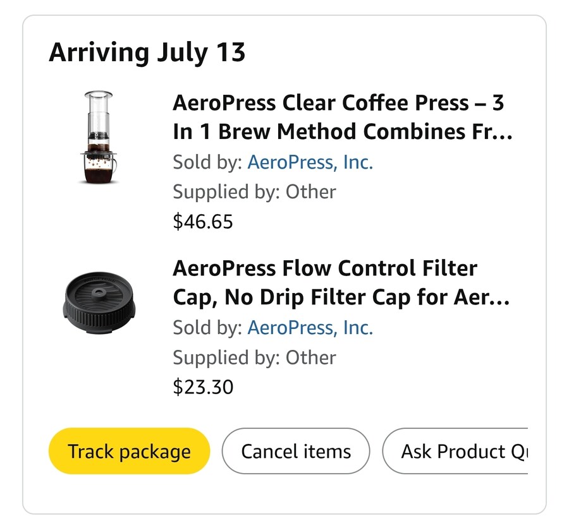
Task: Click the Sold by label for the Coffee Press
Action: pos(207,162)
